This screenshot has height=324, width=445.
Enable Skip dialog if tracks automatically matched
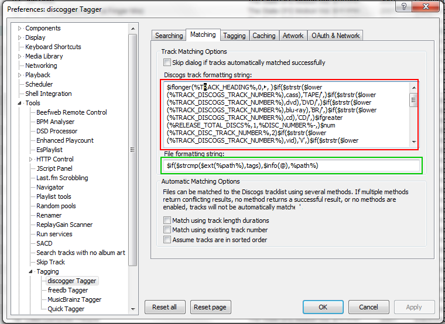167,63
